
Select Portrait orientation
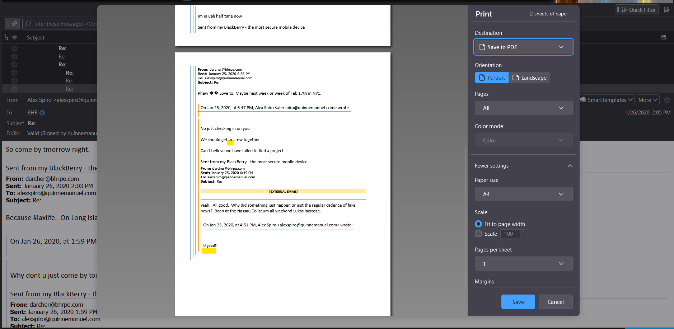[492, 77]
